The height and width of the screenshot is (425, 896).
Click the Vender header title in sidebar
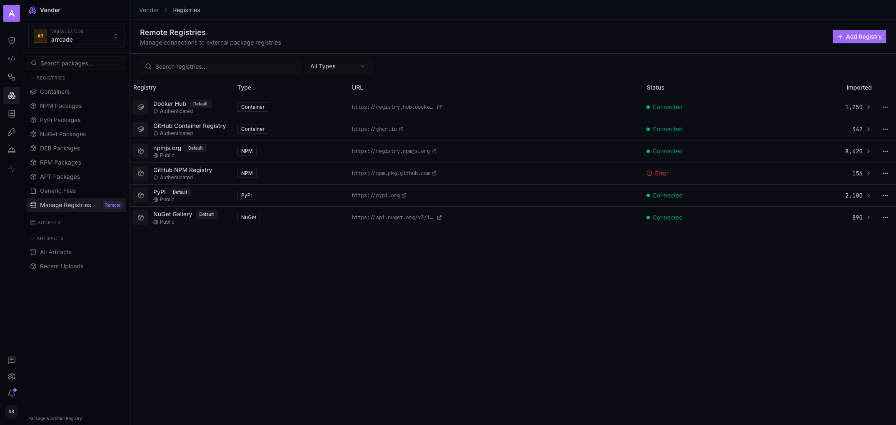(x=50, y=10)
